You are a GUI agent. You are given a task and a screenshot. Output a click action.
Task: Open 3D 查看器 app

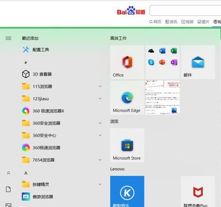[x=37, y=74]
